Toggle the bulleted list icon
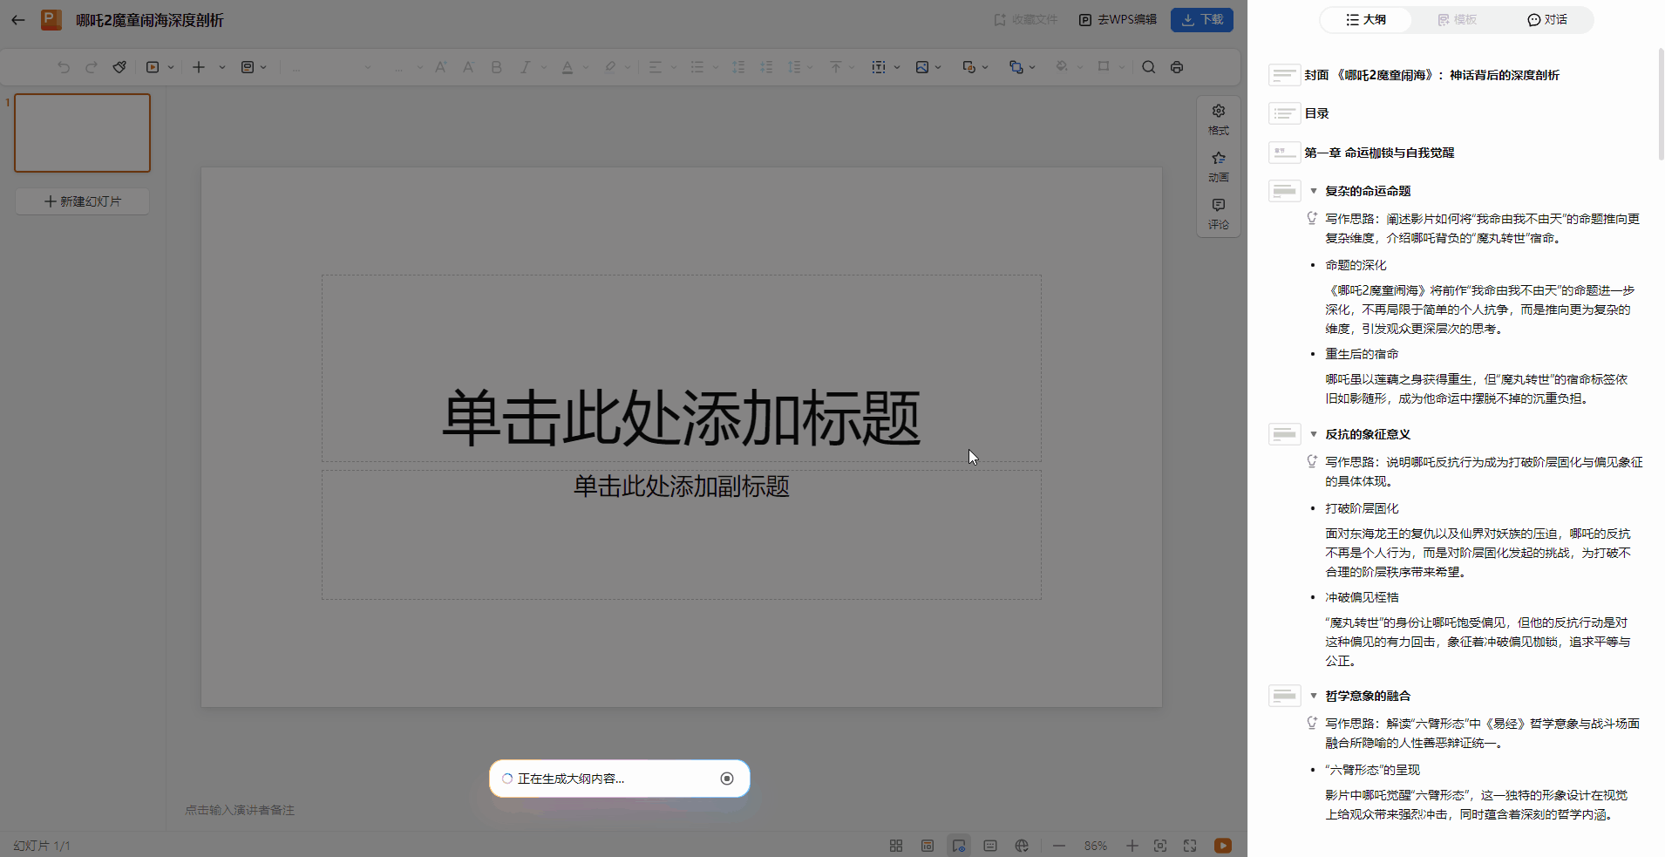The image size is (1665, 857). coord(697,67)
